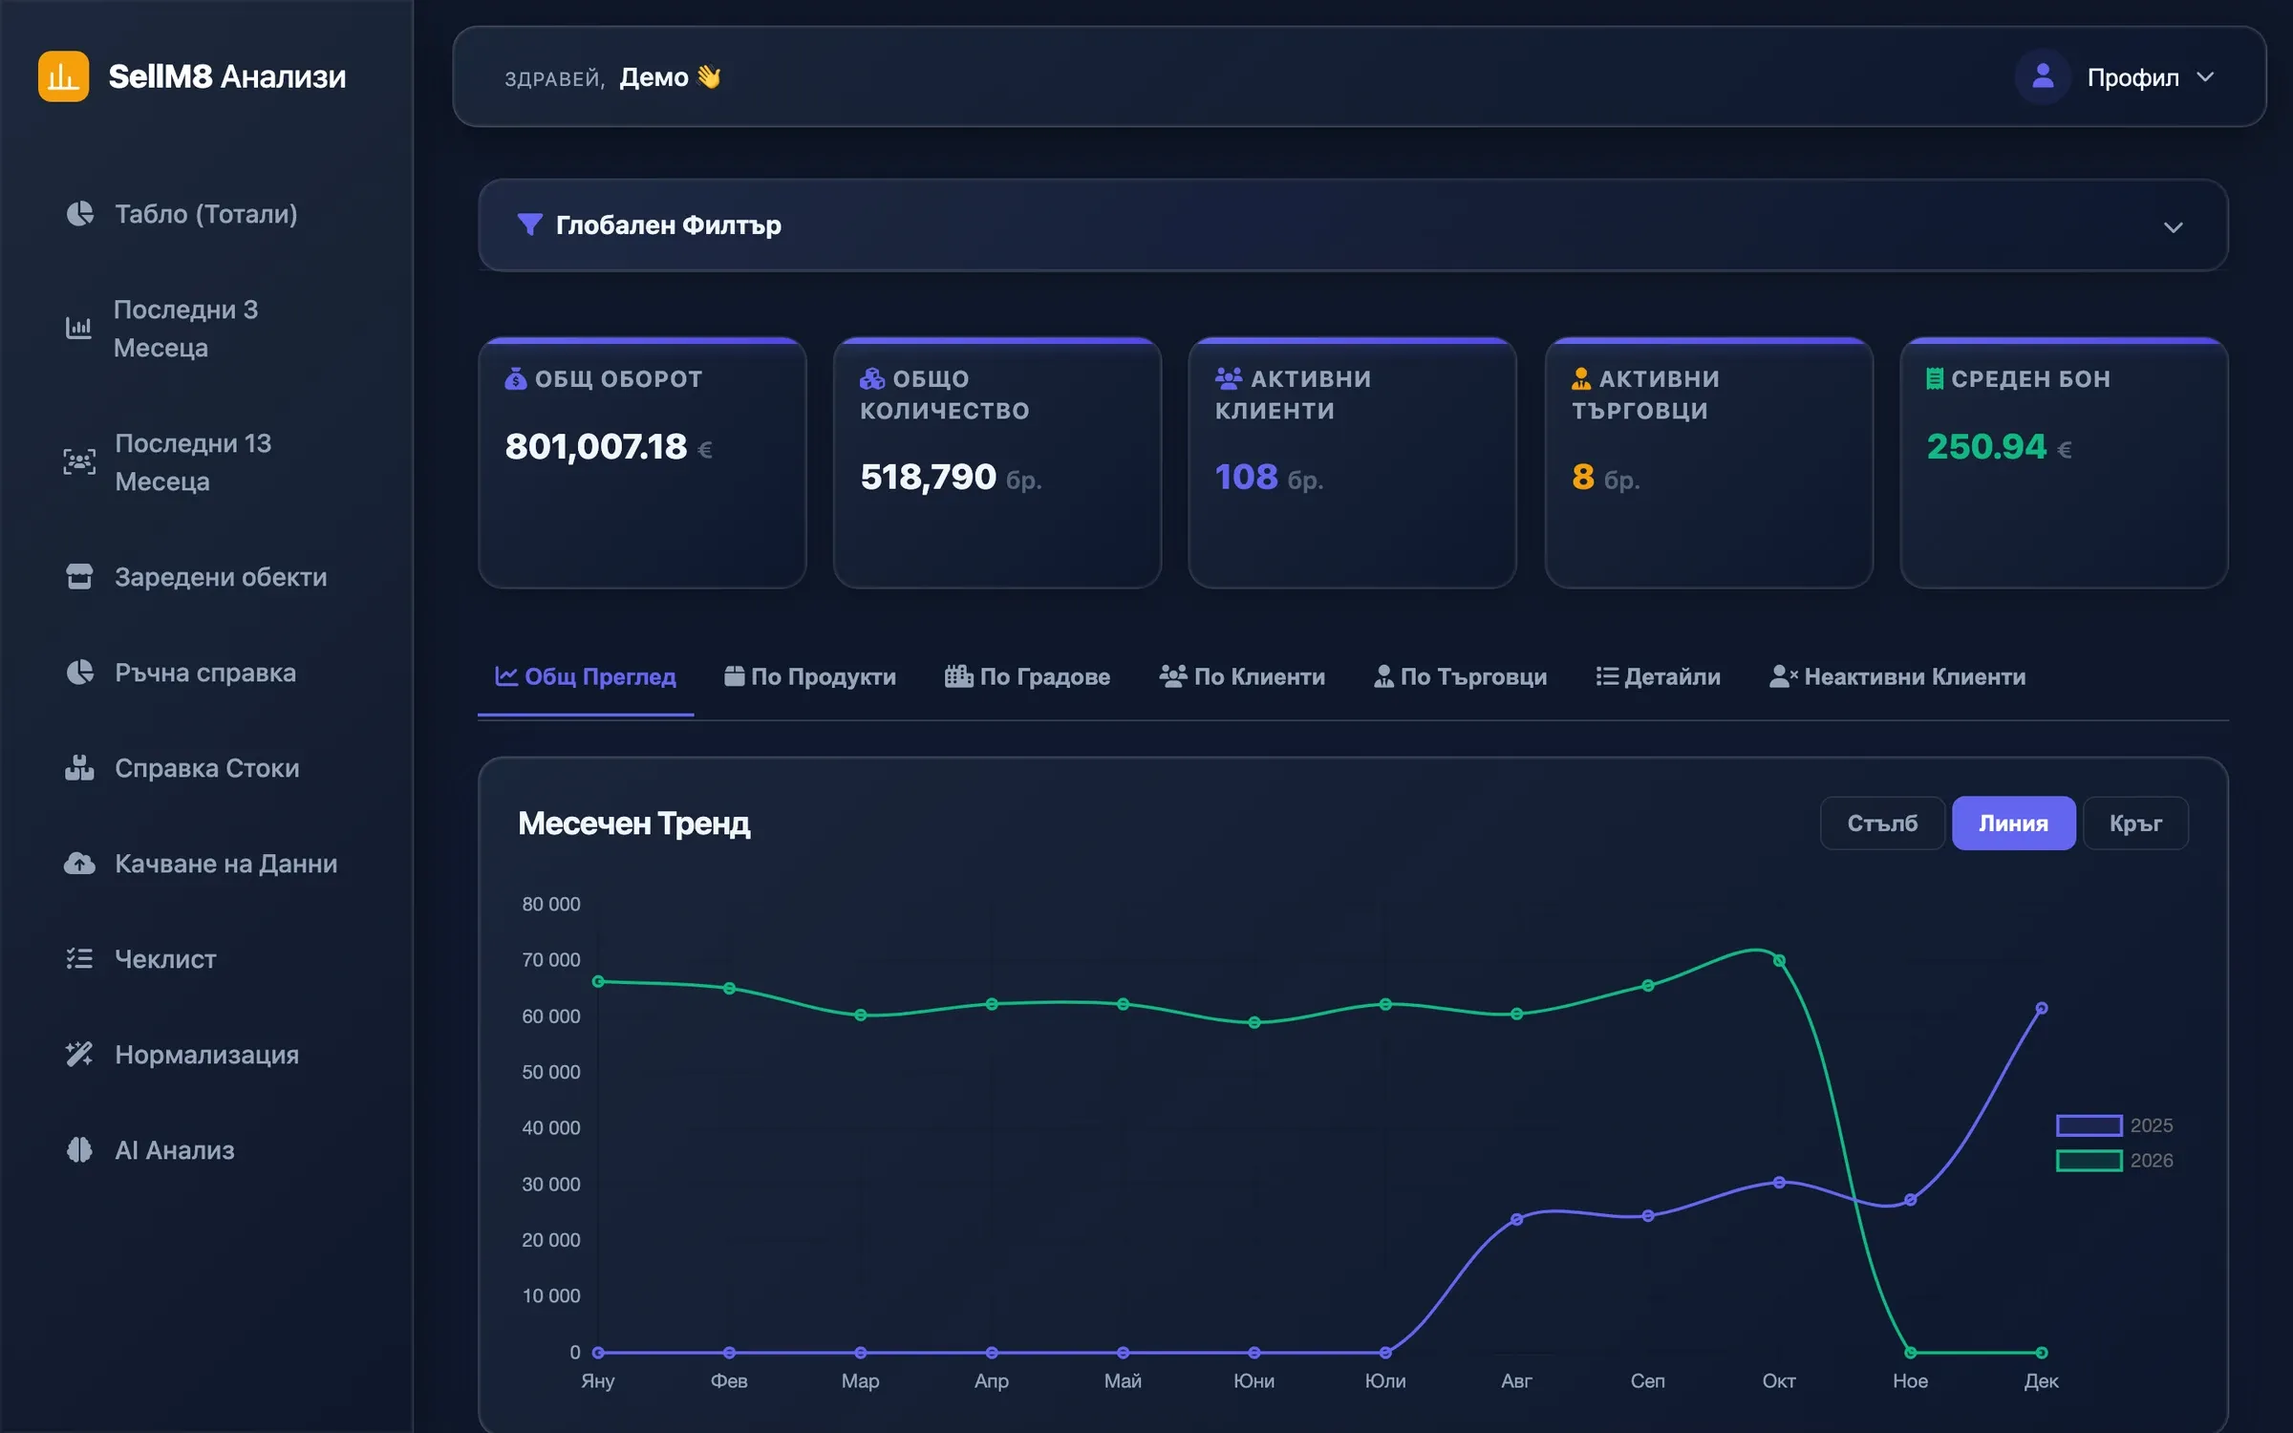Toggle the 2025 series in the legend
The width and height of the screenshot is (2293, 1433).
(x=2114, y=1125)
